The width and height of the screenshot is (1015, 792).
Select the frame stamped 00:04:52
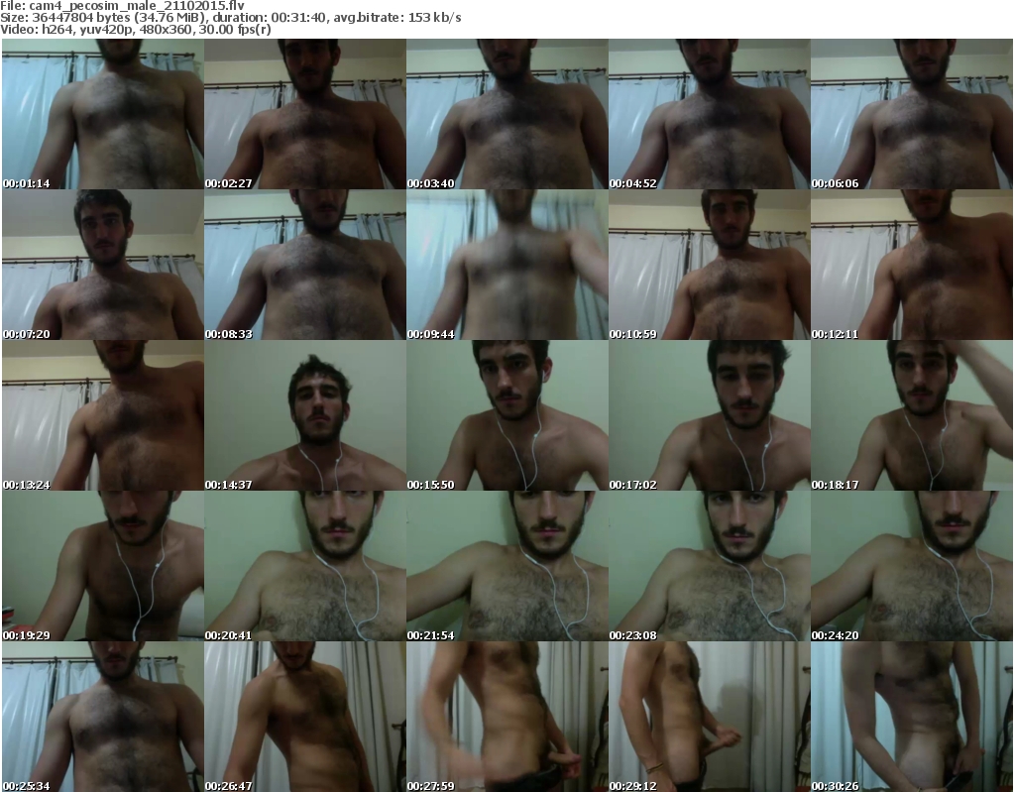[710, 114]
